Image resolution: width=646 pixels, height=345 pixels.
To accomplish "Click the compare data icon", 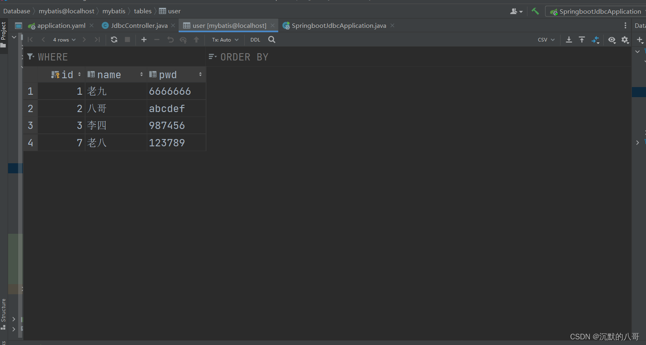I will [596, 40].
